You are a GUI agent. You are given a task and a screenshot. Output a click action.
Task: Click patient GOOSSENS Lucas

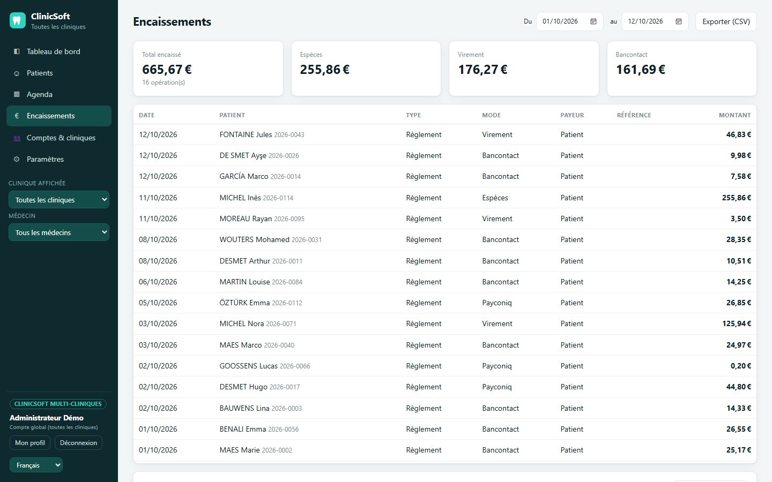249,366
